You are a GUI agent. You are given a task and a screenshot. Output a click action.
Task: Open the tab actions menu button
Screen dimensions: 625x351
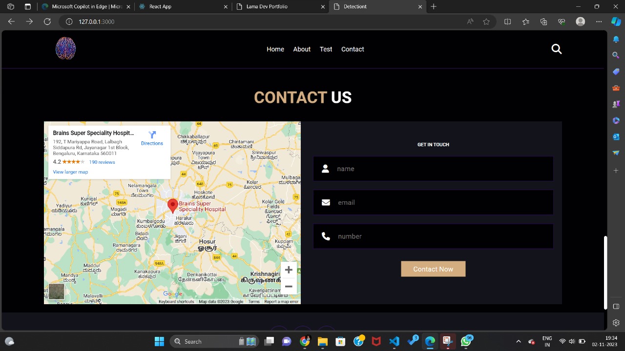point(27,7)
